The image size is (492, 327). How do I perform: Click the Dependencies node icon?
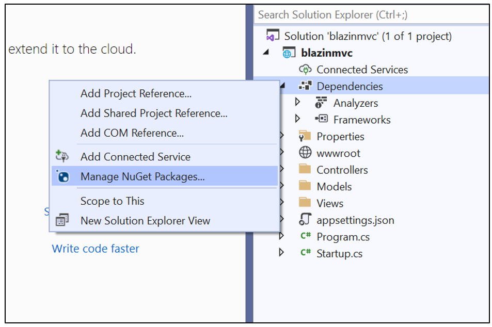(305, 86)
